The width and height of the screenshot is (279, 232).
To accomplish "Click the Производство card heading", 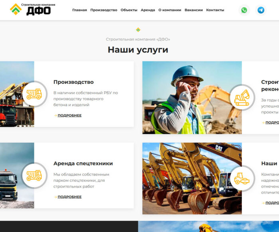I will click(73, 82).
